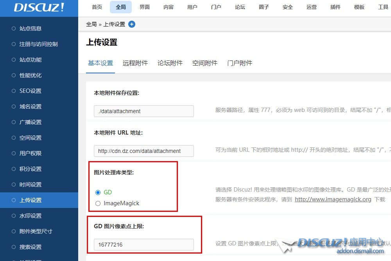Open the 首页 top menu
Viewport: 391px width, 261px height.
tap(97, 7)
